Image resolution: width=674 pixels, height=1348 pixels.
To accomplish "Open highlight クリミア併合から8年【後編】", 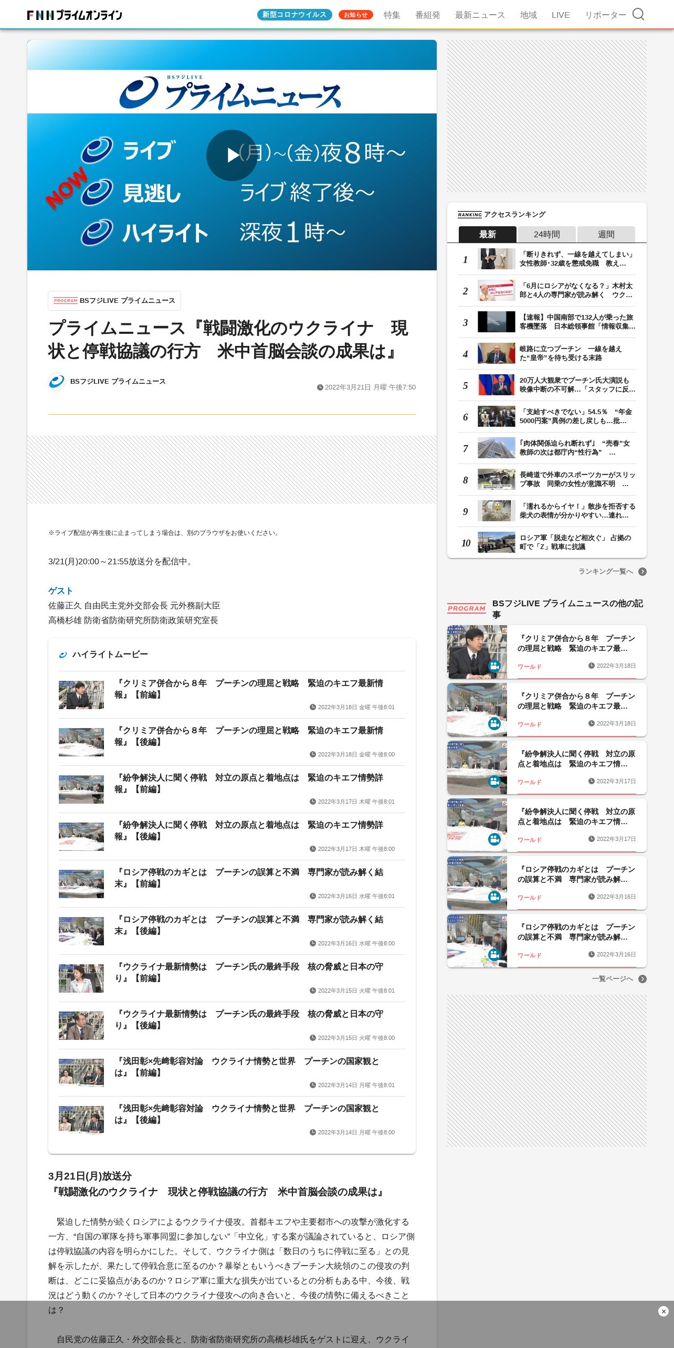I will 231,742.
